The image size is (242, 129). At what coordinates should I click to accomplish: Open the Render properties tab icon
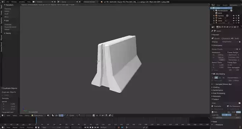coord(217,27)
